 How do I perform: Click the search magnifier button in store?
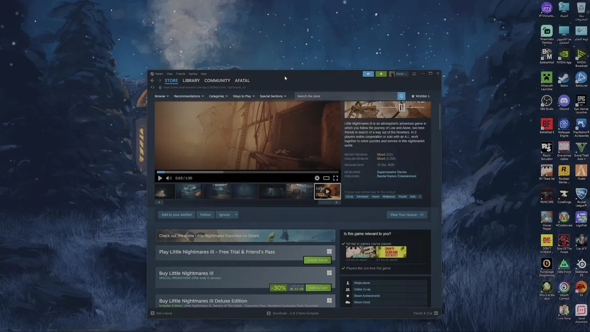(x=401, y=96)
